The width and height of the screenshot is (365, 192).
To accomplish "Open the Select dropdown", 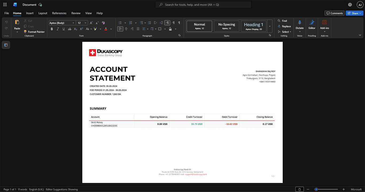I will click(285, 32).
